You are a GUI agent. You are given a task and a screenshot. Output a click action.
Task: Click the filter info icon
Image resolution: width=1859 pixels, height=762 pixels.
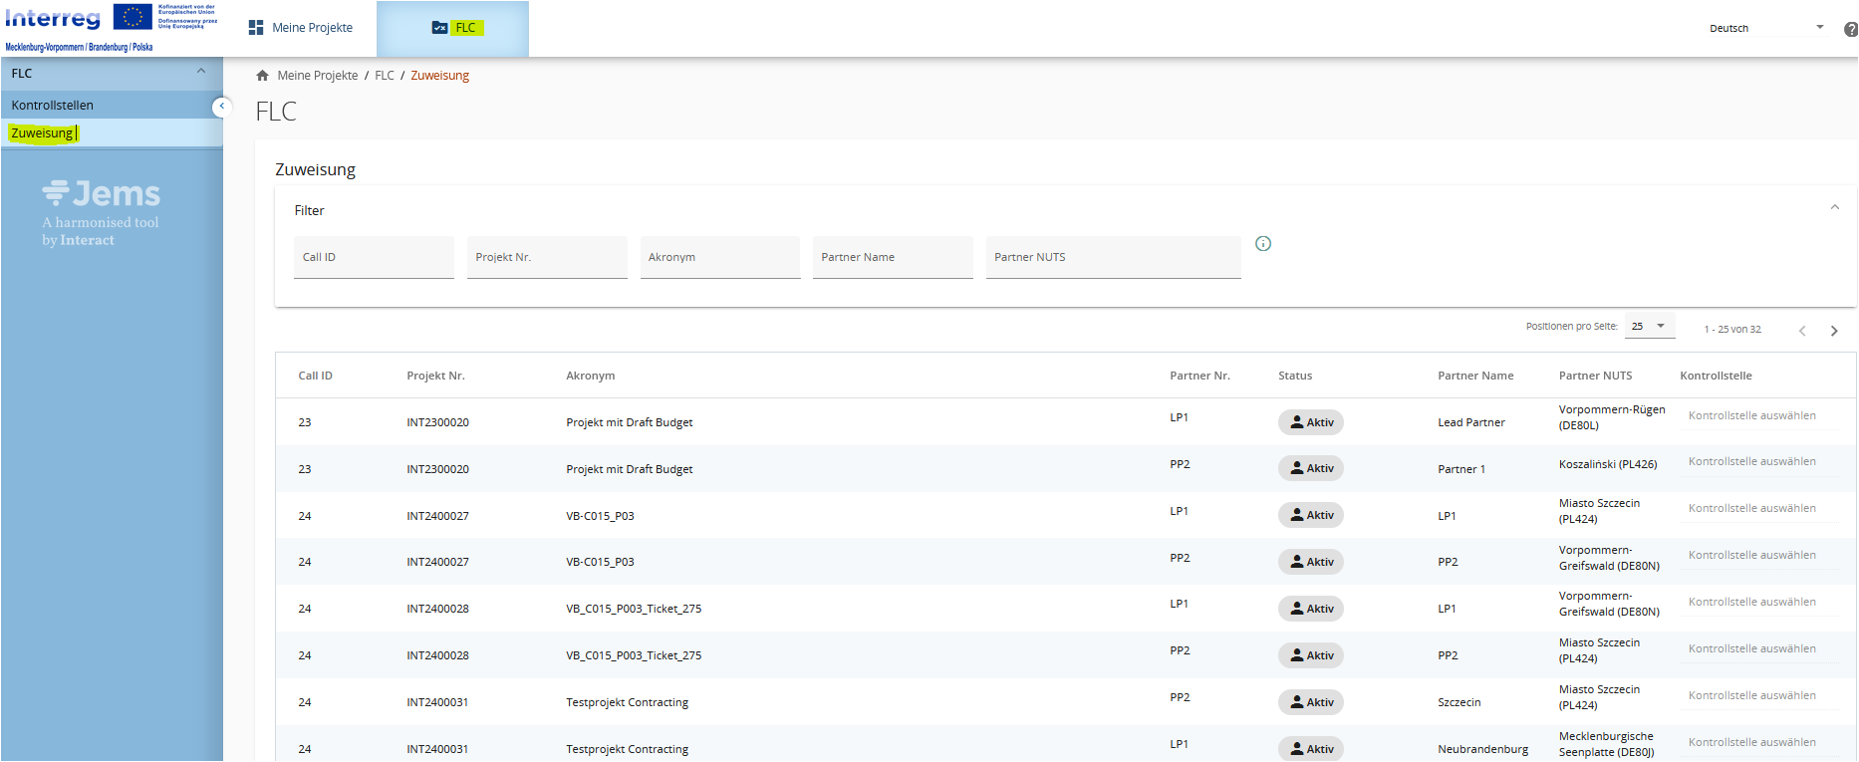[x=1262, y=244]
